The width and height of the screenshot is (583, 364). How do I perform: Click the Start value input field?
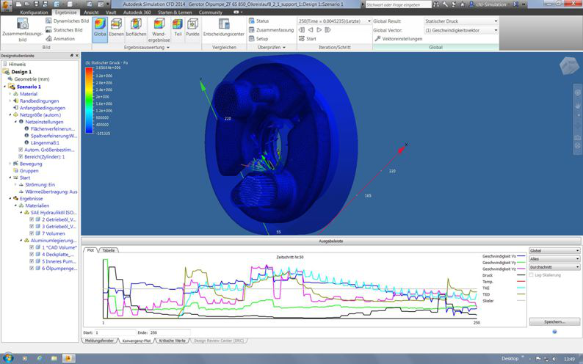pos(115,332)
